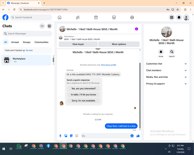This screenshot has width=194, height=155.
Task: Open the Windows Start menu
Action: pos(3,149)
